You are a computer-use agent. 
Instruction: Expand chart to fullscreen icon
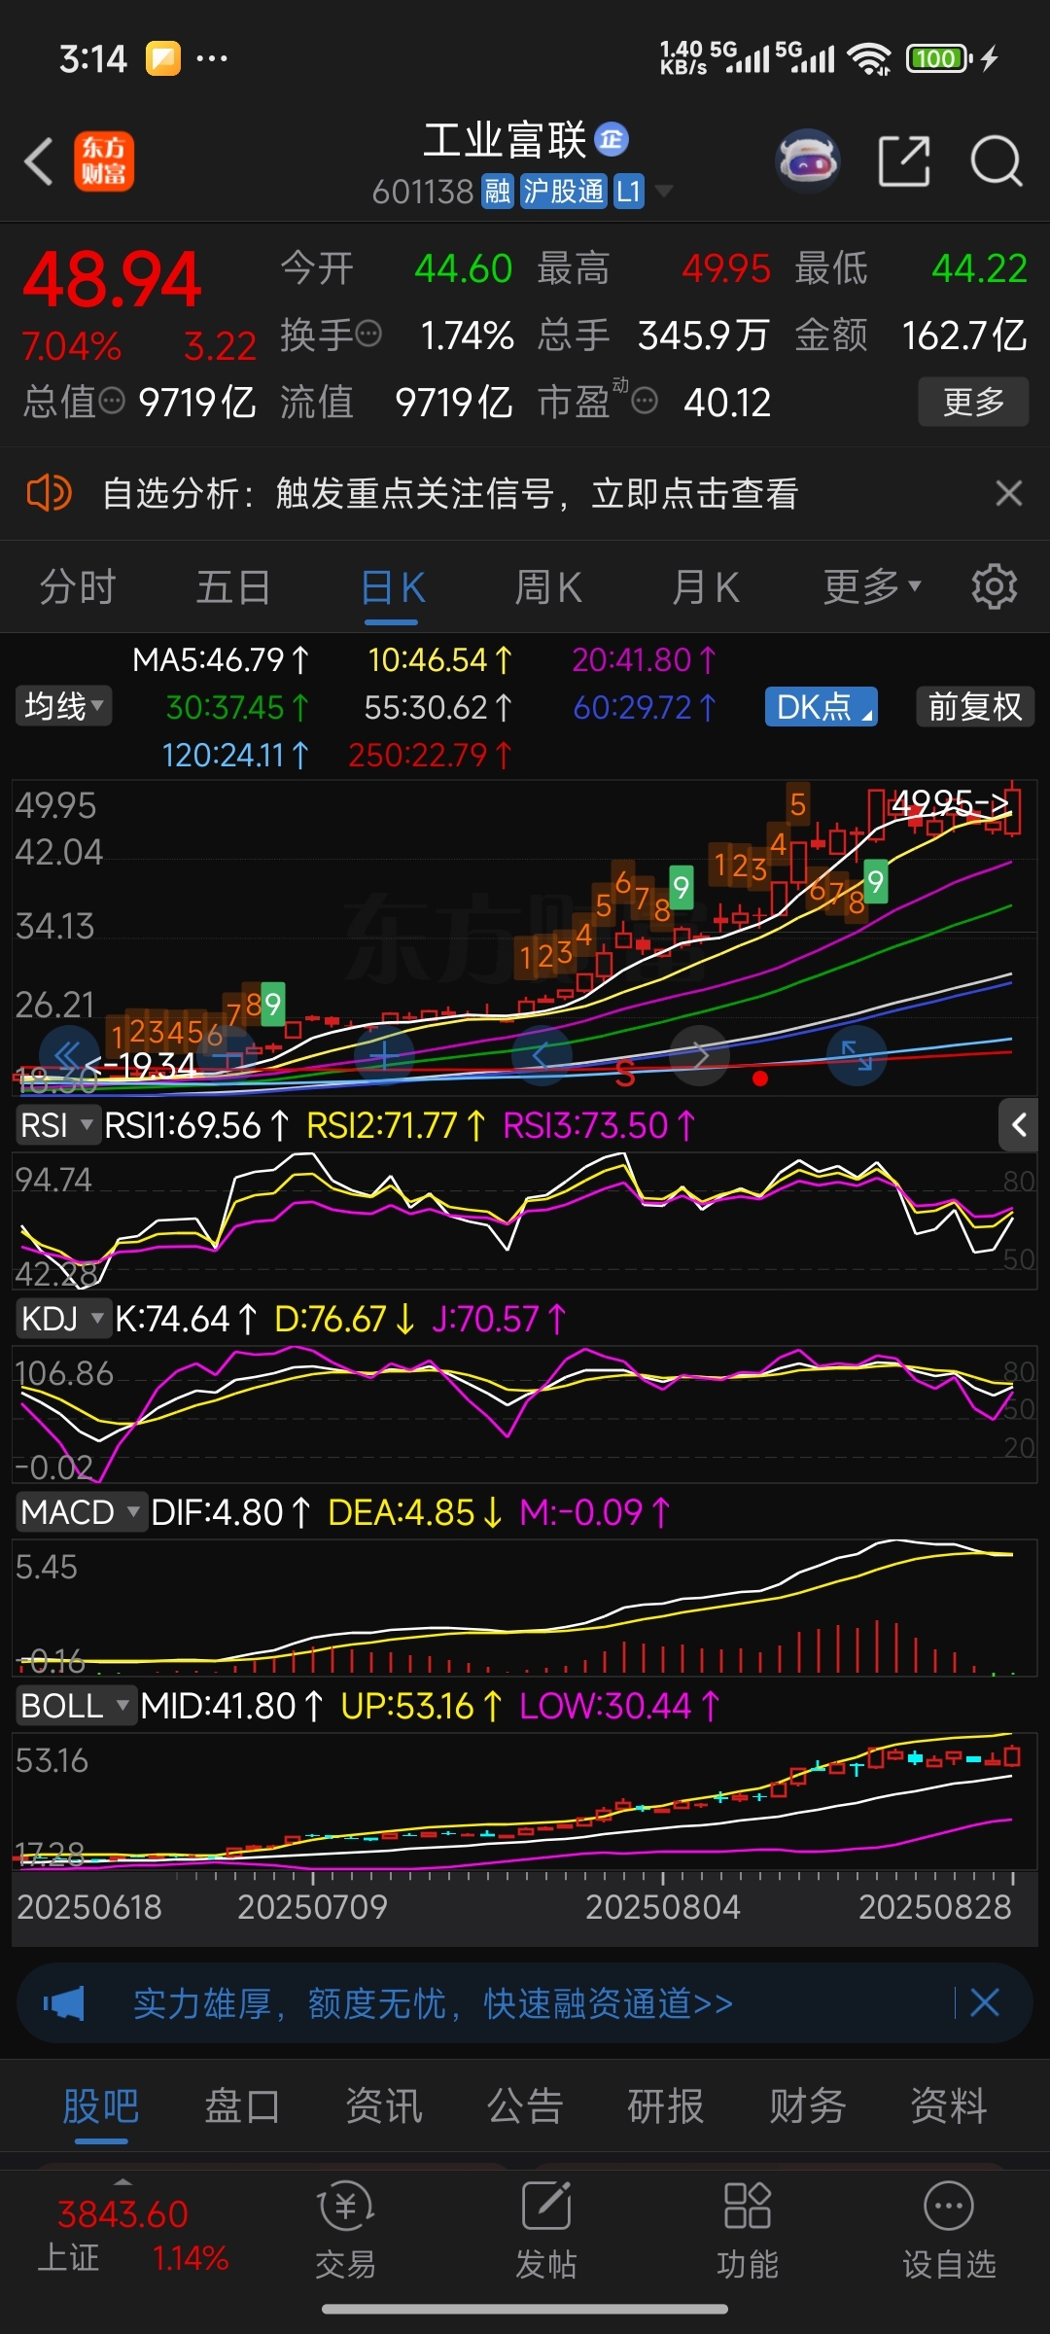[x=857, y=1055]
